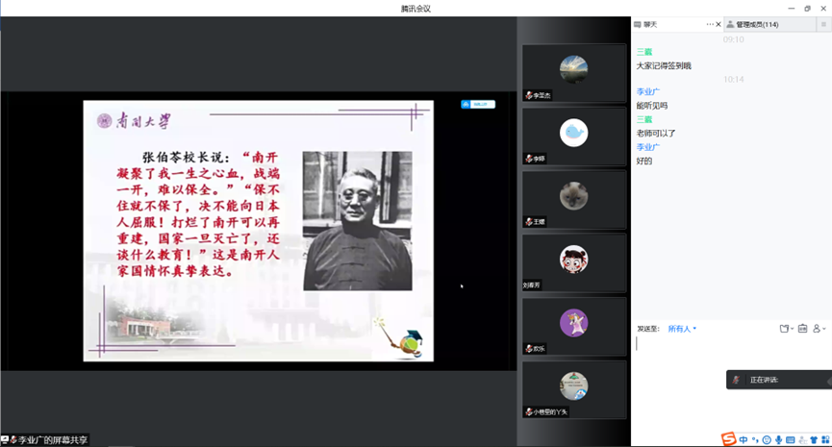Collapse the 正在讲话 speaking indicator bar
Viewport: 832px width, 447px height.
coord(828,380)
